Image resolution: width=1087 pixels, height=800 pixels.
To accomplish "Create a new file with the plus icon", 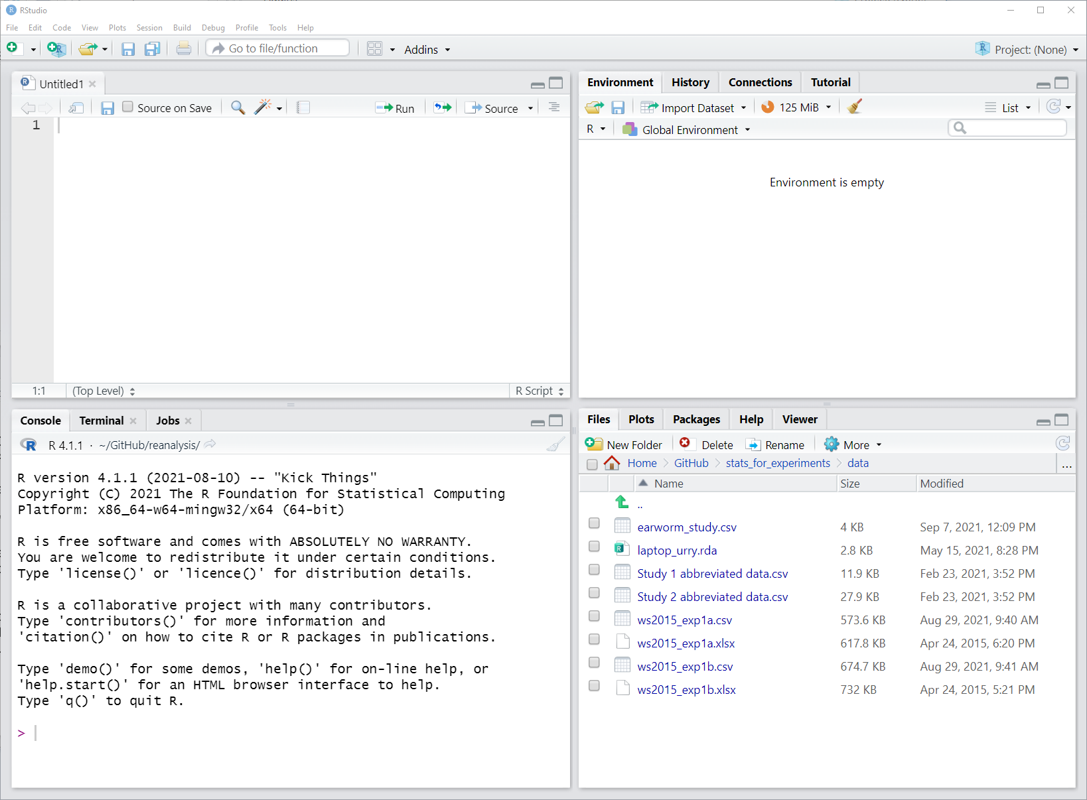I will [12, 48].
